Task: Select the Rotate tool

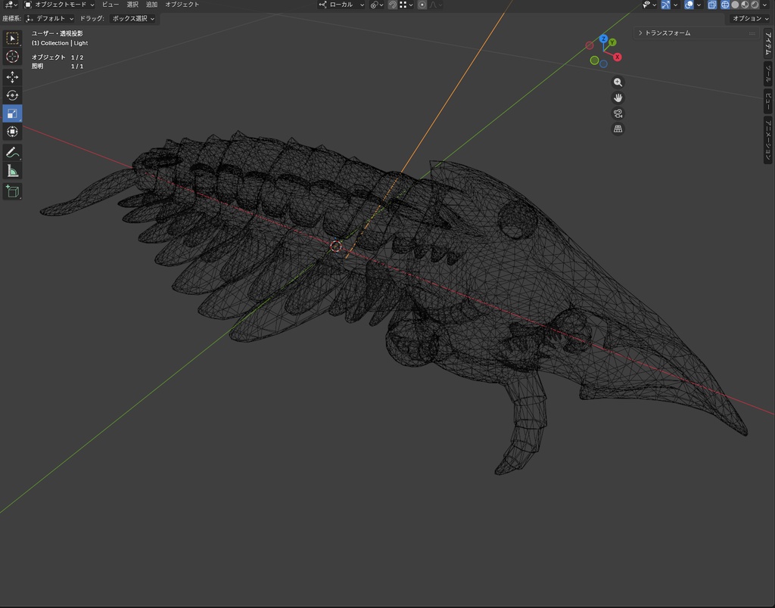Action: pyautogui.click(x=12, y=95)
